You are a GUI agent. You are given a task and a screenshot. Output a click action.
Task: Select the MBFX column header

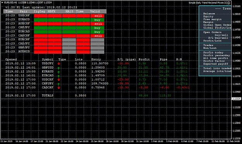(51, 12)
